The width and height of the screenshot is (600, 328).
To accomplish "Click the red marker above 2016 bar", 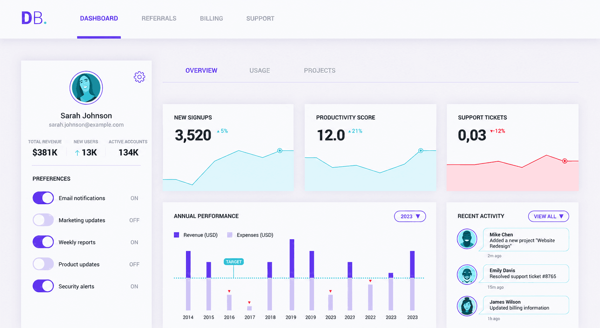I will (x=229, y=291).
